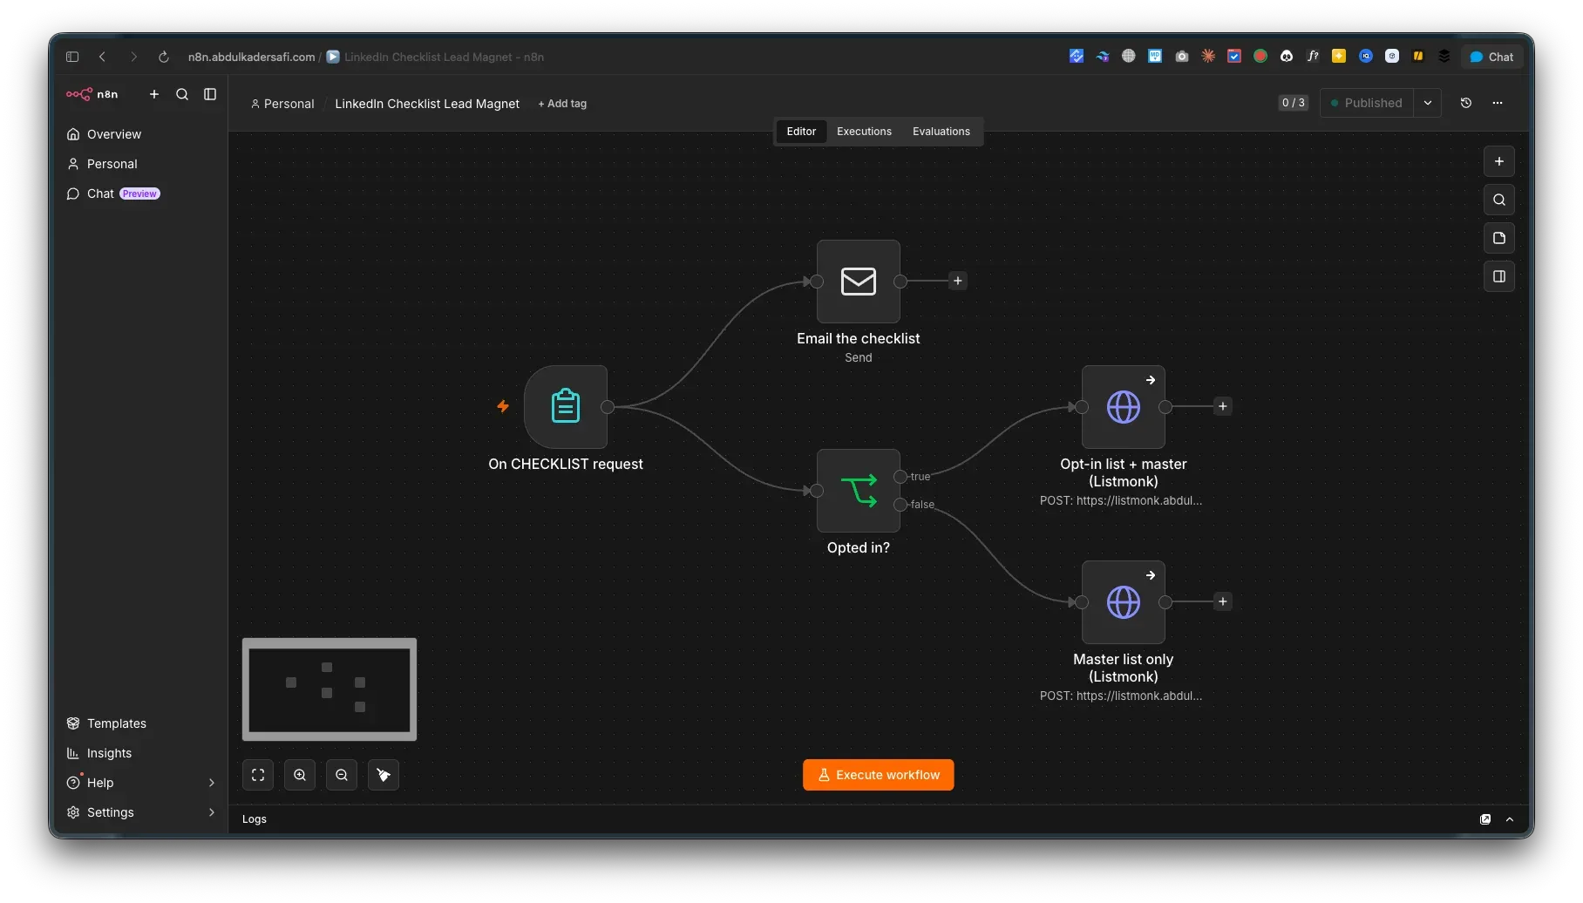The image size is (1583, 903).
Task: Click the Logs panel label
Action: point(255,819)
